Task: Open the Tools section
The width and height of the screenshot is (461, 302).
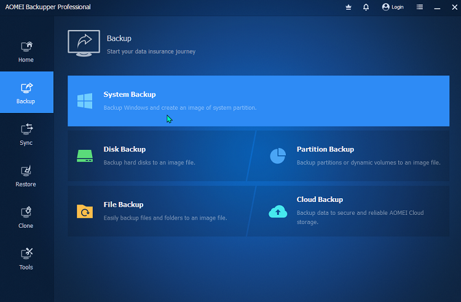Action: 26,258
